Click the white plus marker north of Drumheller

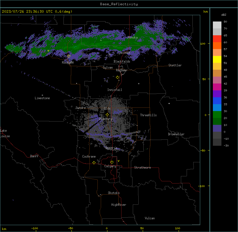169,103
